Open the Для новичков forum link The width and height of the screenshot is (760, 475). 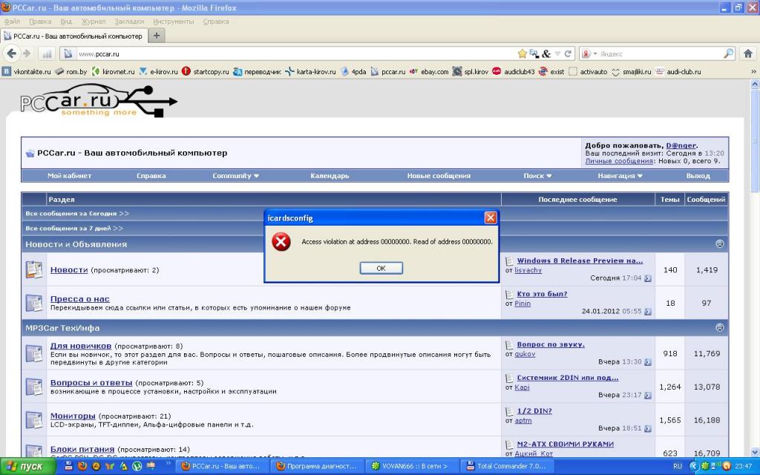(x=80, y=346)
